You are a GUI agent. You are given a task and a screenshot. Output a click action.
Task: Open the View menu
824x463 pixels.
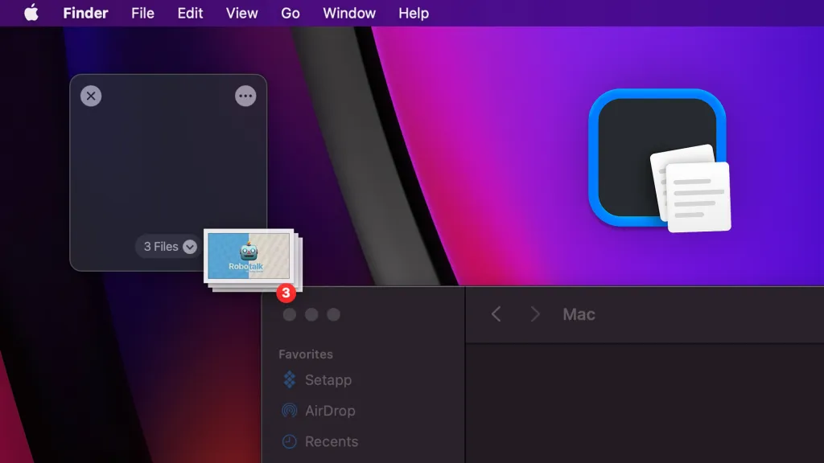(241, 13)
